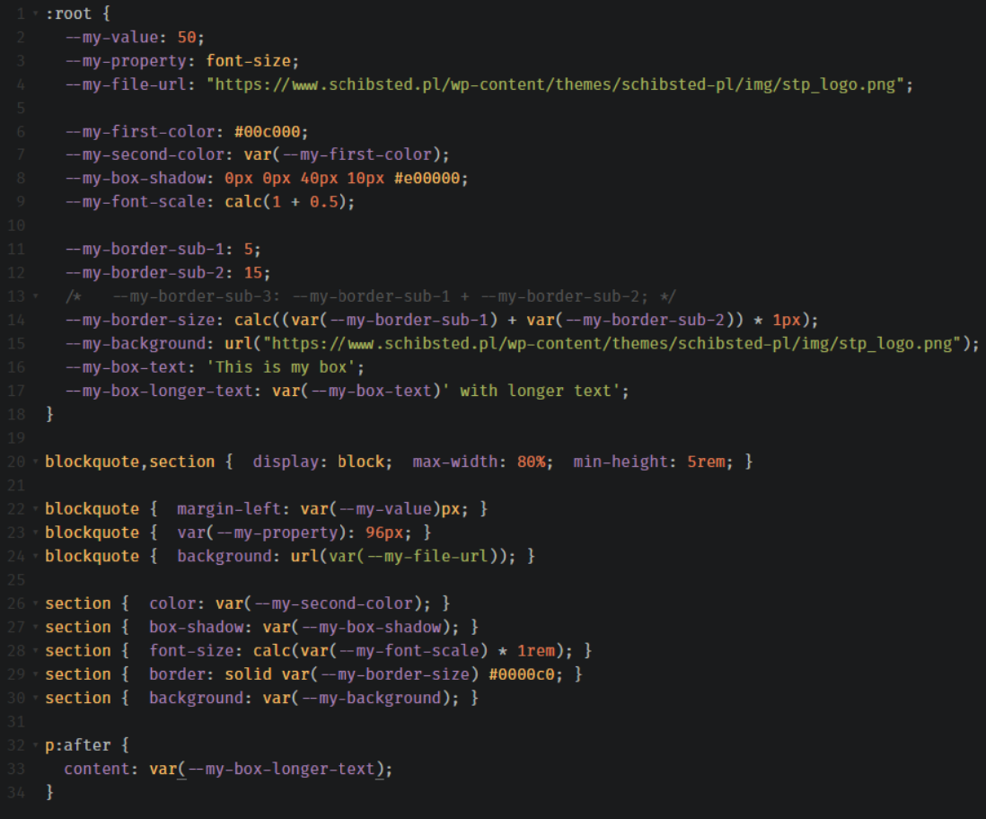Click the --my-file-url declaration name on line 4
The width and height of the screenshot is (986, 819).
126,84
